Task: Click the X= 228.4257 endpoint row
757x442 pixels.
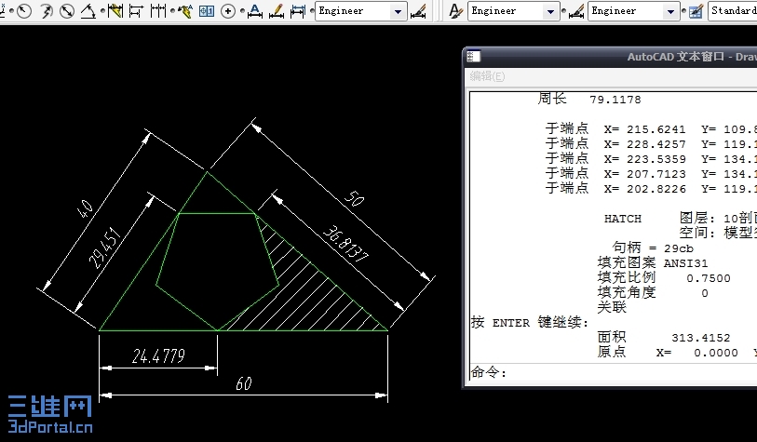Action: [651, 144]
